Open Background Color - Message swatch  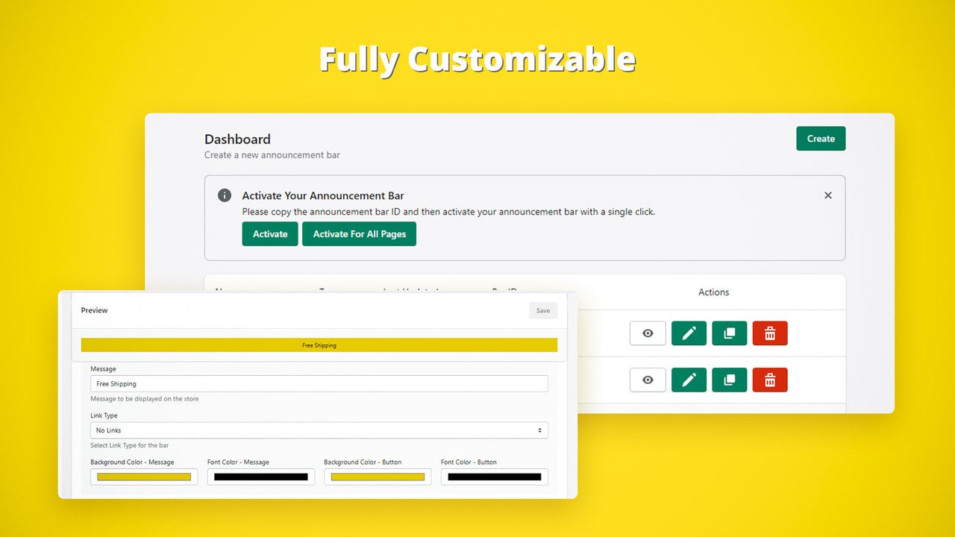click(x=144, y=477)
